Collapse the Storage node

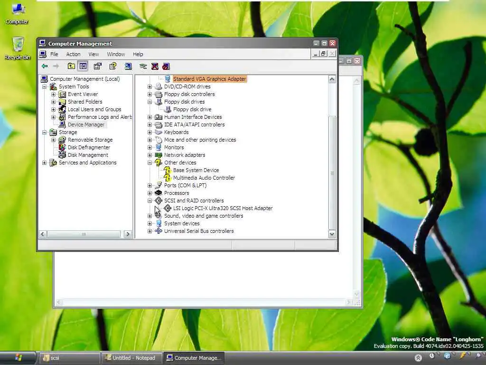44,132
